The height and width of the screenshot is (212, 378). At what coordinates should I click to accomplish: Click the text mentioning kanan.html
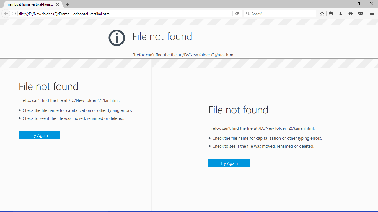[262, 128]
